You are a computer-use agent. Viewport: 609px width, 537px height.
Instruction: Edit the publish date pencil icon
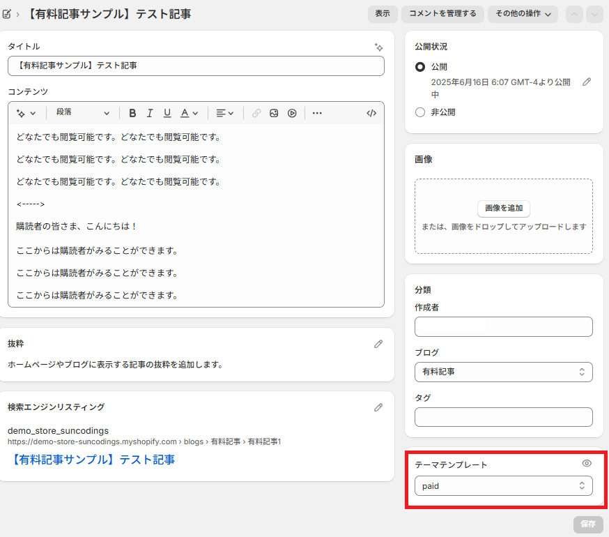point(587,82)
